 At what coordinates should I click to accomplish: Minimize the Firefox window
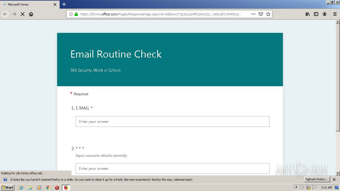click(x=328, y=2)
